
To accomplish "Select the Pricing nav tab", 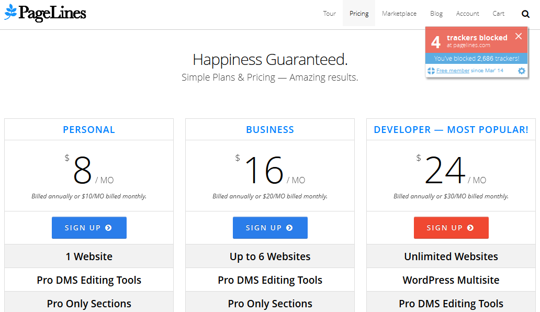I will point(359,14).
